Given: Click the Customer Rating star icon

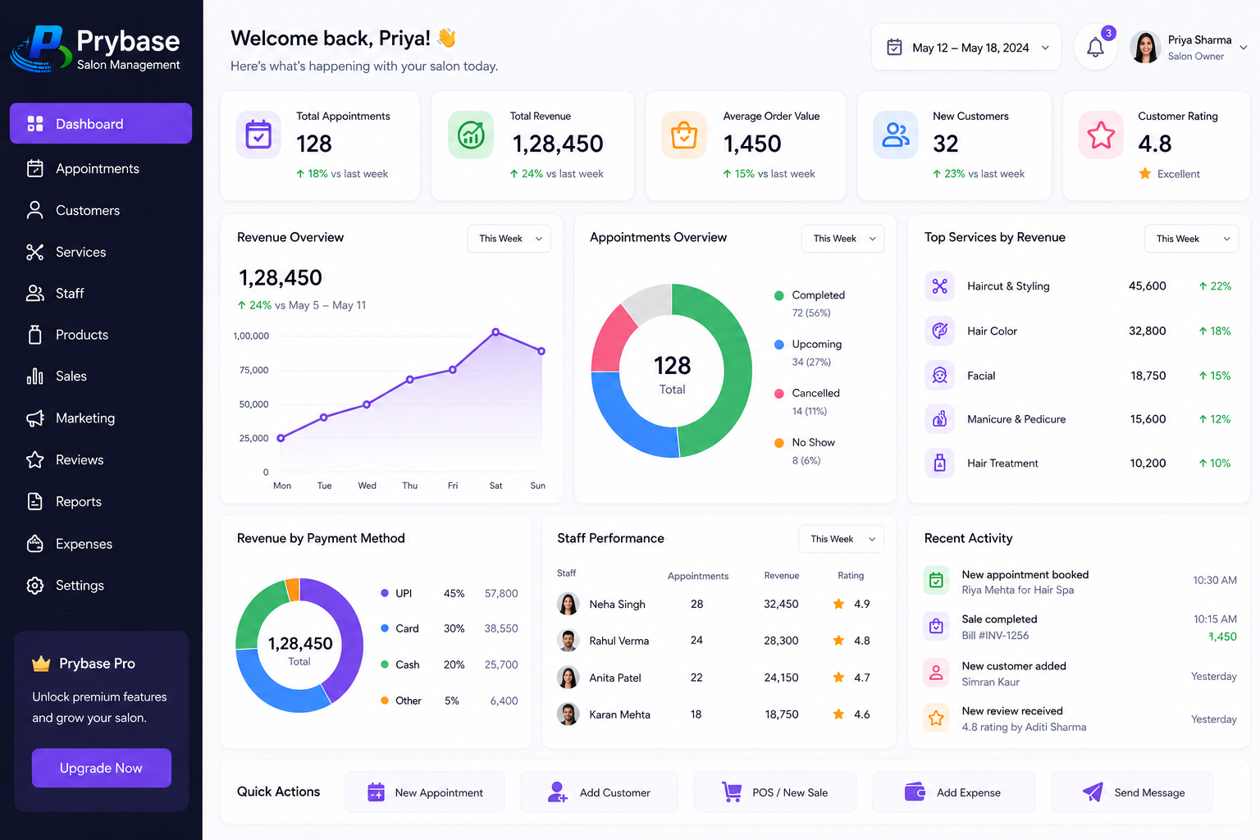Looking at the screenshot, I should pos(1101,135).
